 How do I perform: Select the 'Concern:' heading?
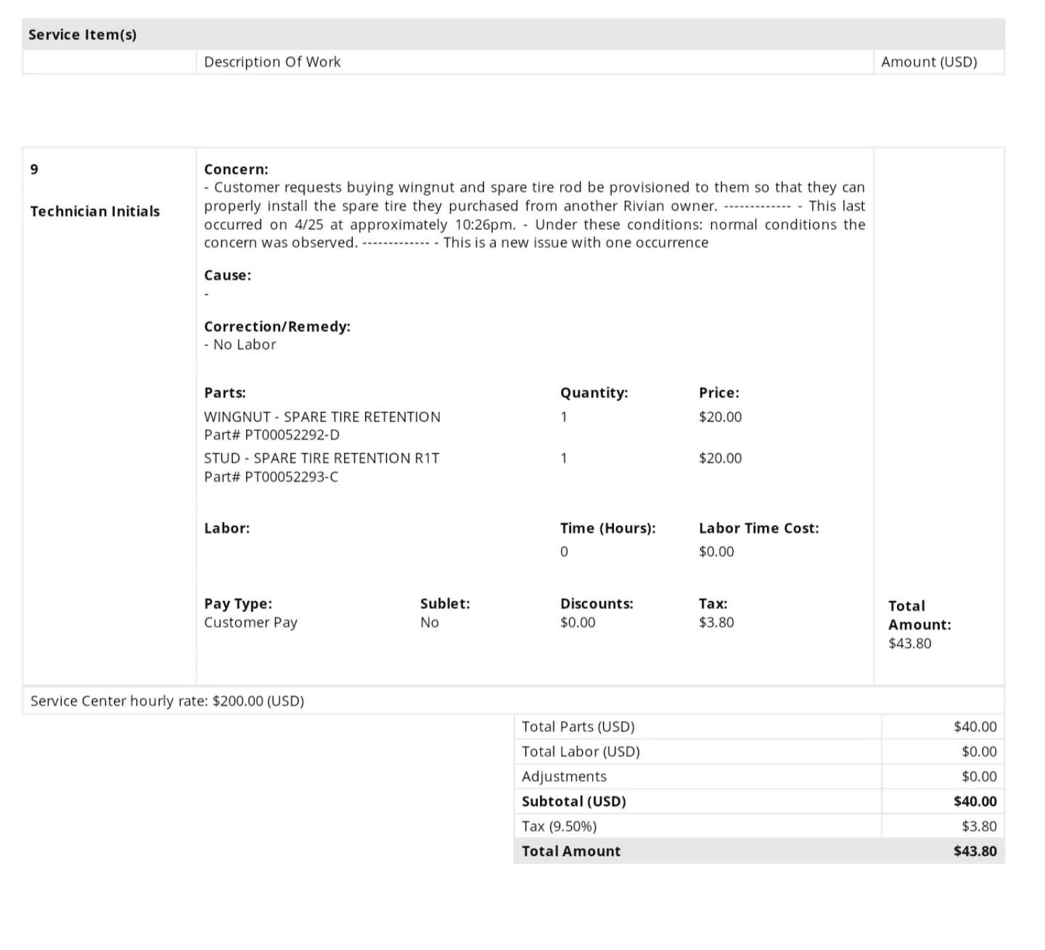(236, 169)
